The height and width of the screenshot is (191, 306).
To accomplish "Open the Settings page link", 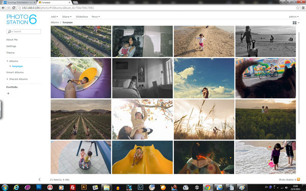I will 11,46.
